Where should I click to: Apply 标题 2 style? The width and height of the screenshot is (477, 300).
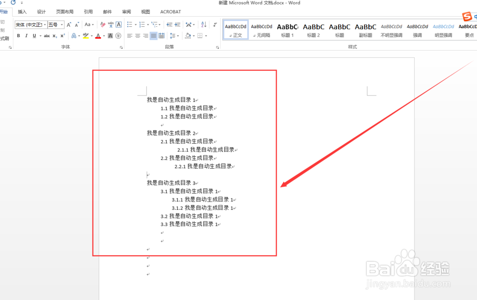click(x=313, y=30)
